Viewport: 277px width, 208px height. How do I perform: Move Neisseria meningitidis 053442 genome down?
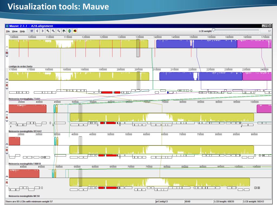[7, 121]
